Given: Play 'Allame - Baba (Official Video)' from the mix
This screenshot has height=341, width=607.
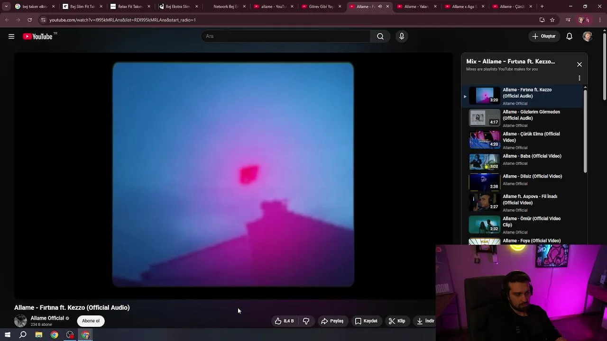Looking at the screenshot, I should 524,162.
